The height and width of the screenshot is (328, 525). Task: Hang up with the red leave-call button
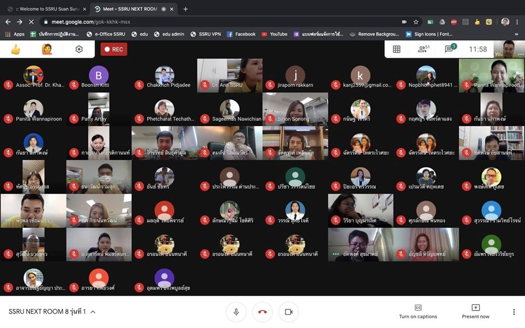262,312
